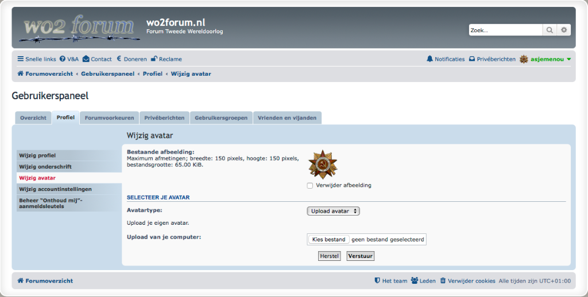This screenshot has height=297, width=588.
Task: Click the search magnifier icon
Action: pos(550,30)
